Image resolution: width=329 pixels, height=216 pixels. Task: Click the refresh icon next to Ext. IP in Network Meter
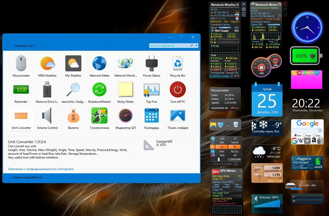click(279, 16)
